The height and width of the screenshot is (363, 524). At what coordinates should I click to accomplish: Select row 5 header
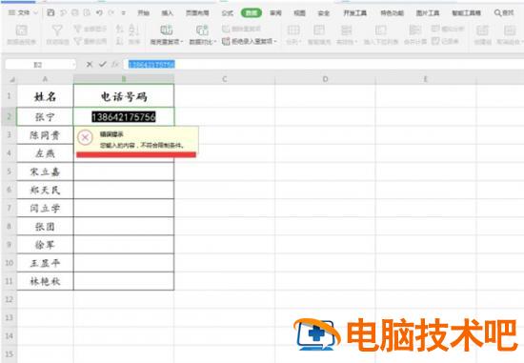click(9, 171)
